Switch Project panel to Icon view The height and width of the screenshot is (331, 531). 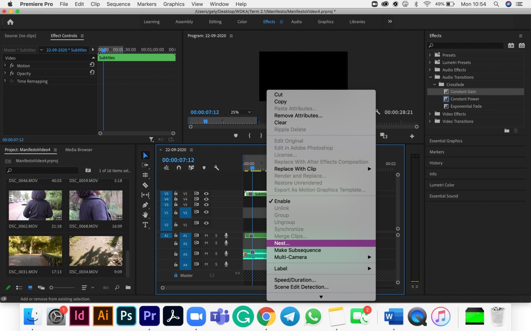click(30, 287)
